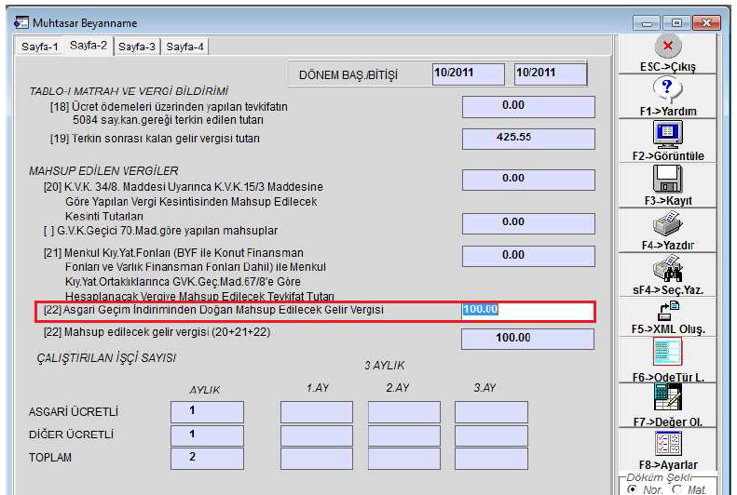Open help with the F1 Yardım icon
This screenshot has height=495, width=737.
click(x=669, y=90)
